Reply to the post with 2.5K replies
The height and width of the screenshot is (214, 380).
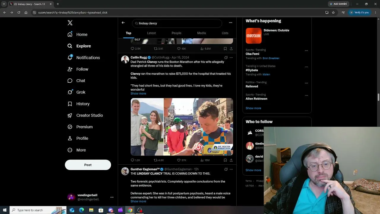click(136, 48)
